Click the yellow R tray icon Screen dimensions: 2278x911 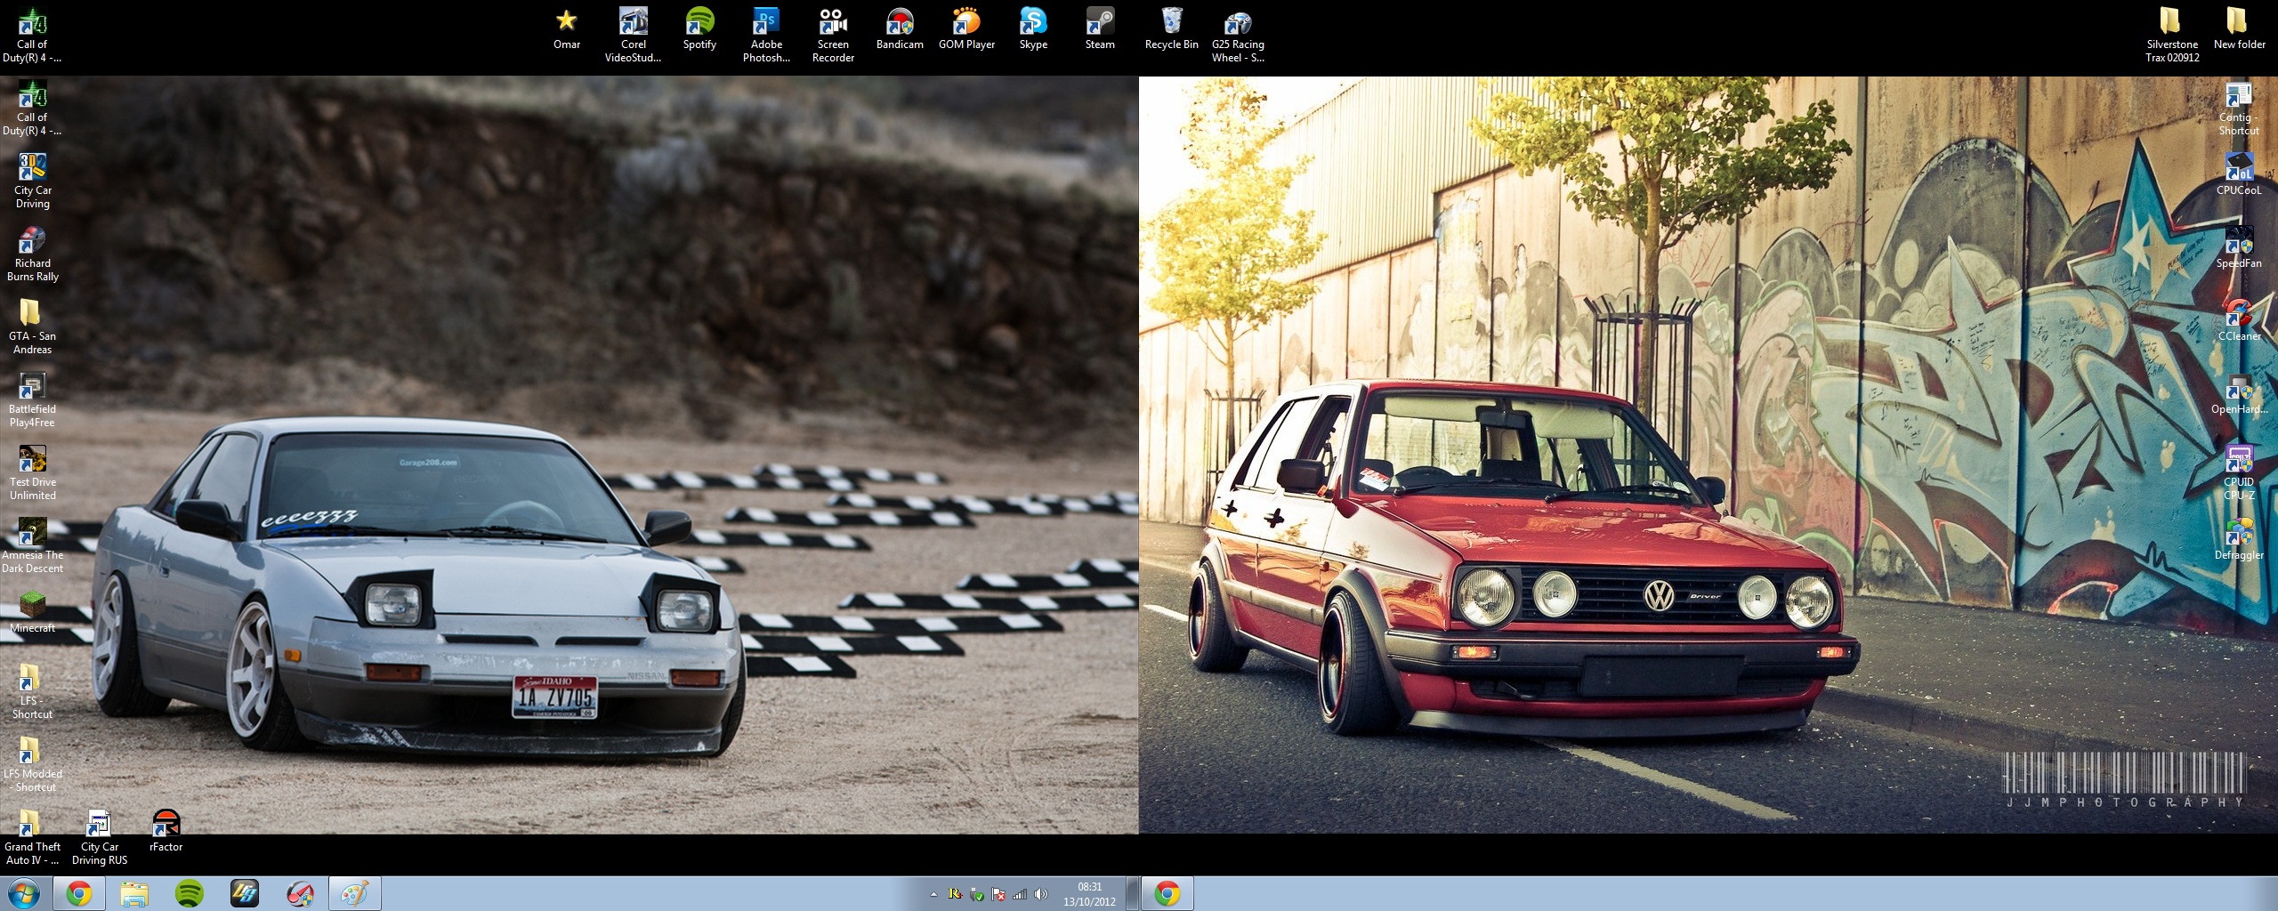click(955, 894)
